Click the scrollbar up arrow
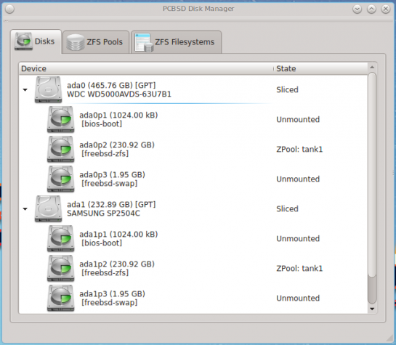This screenshot has height=345, width=396. coord(372,67)
